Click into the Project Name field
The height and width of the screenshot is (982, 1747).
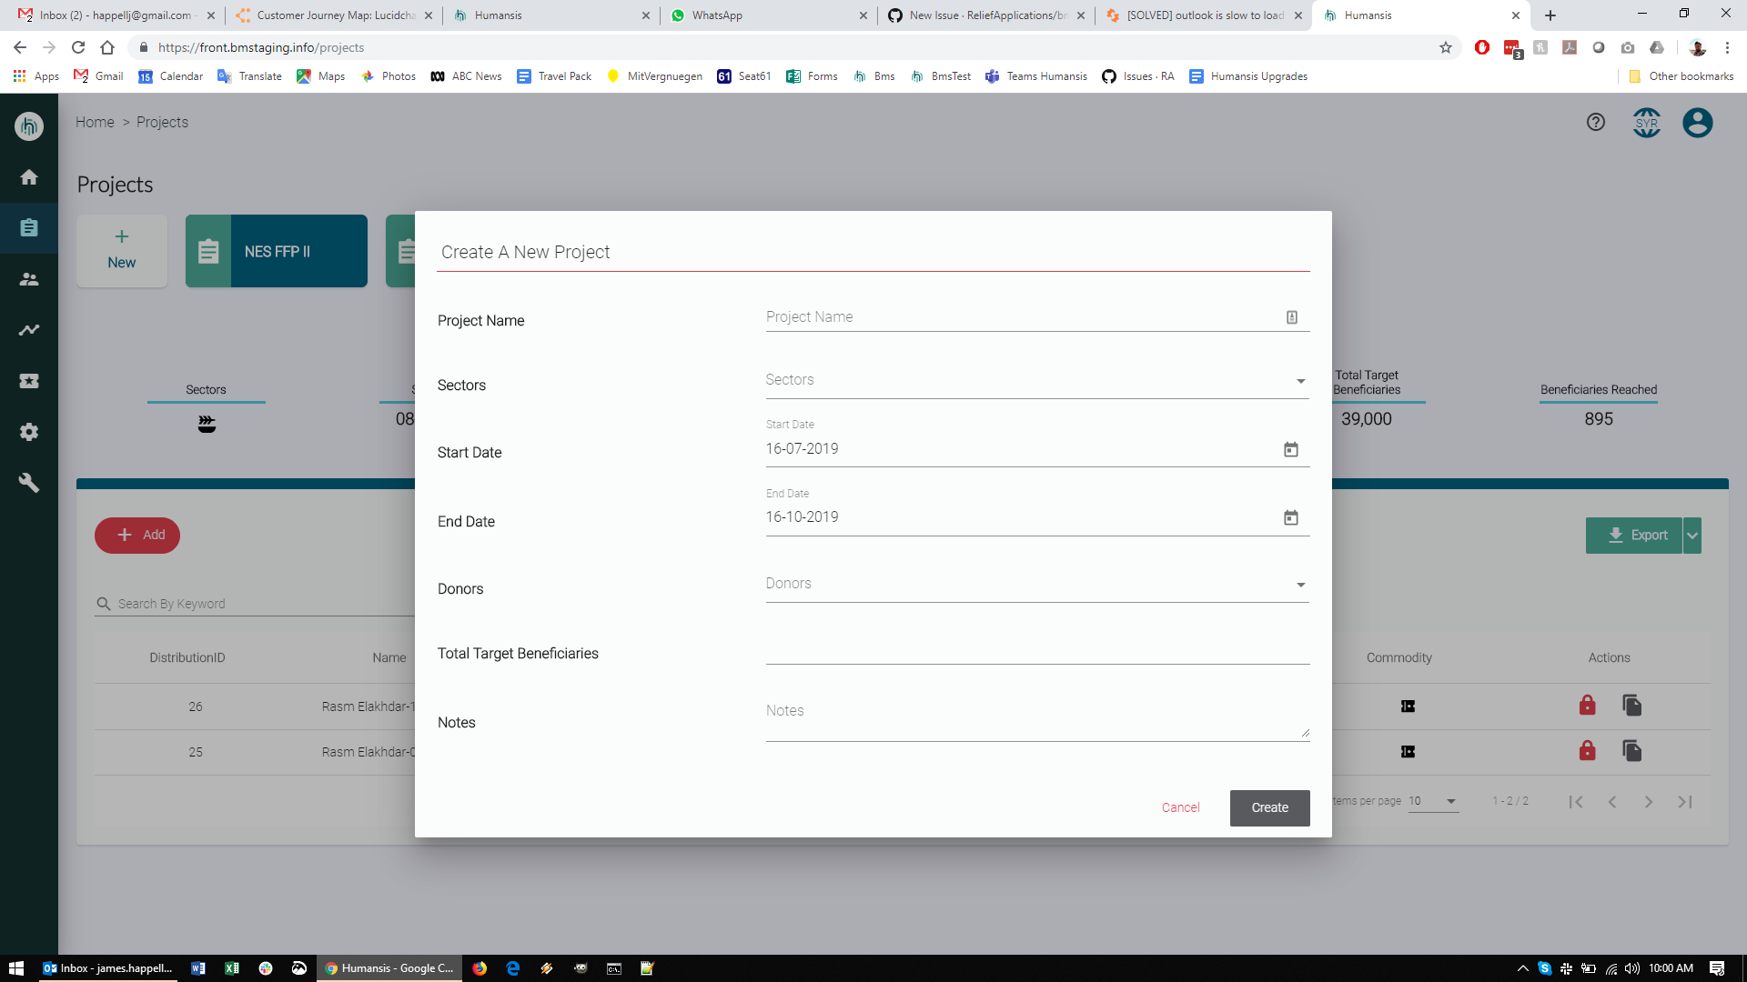point(1001,316)
